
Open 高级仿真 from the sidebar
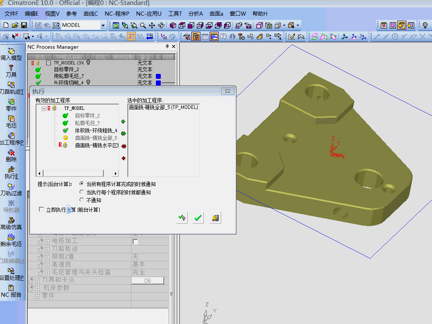pos(11,223)
